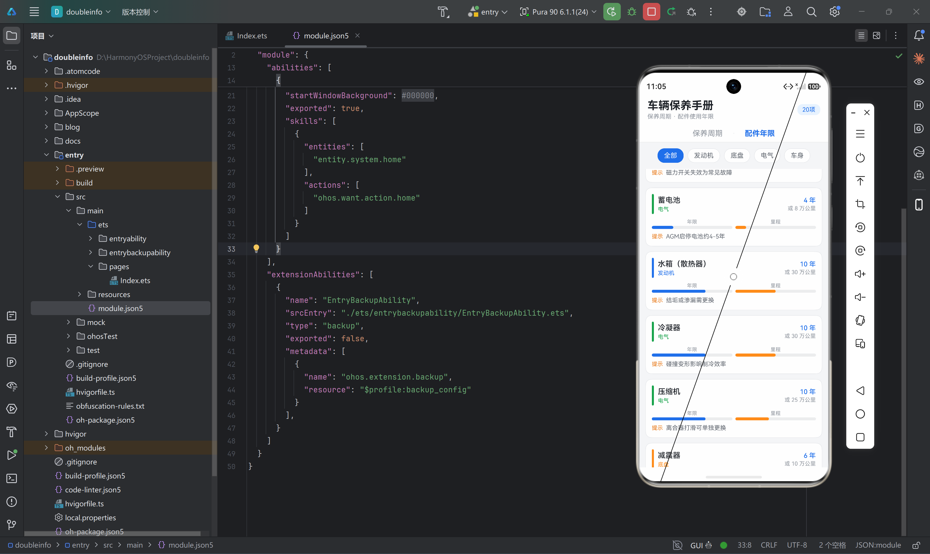
Task: Open the 版本控制 dropdown
Action: [140, 12]
